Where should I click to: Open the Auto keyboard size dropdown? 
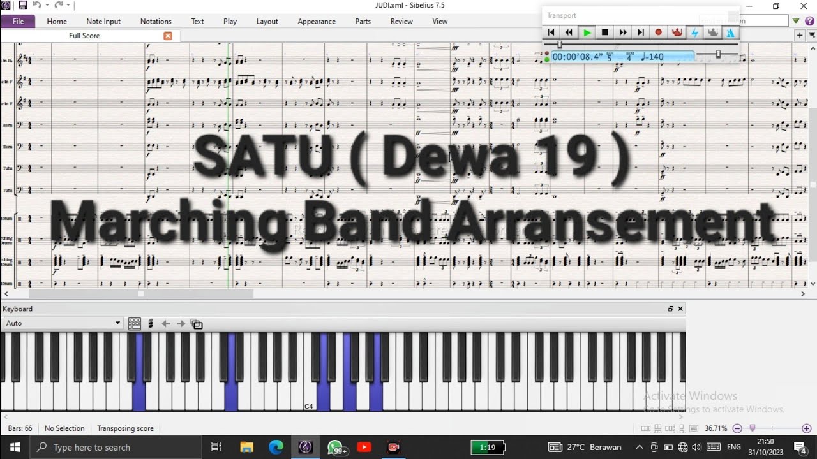point(63,323)
